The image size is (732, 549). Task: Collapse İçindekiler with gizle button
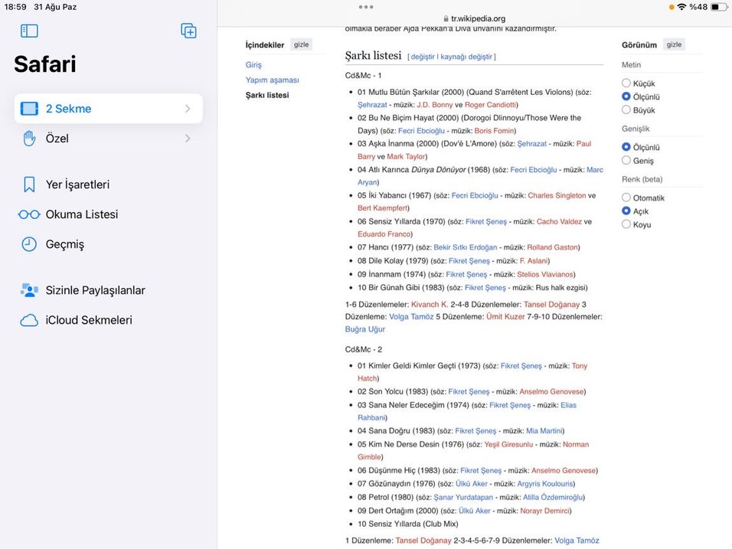[x=302, y=44]
